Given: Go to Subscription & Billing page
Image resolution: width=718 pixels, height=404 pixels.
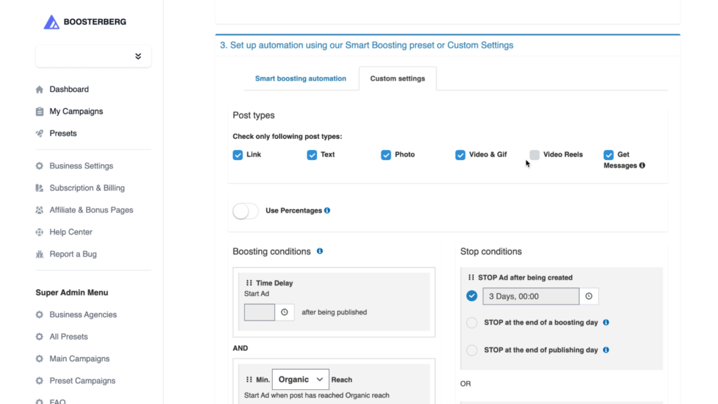Looking at the screenshot, I should pos(87,188).
